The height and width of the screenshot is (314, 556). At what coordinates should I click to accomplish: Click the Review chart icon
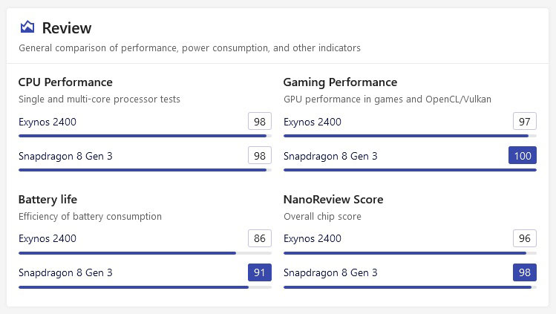click(27, 27)
